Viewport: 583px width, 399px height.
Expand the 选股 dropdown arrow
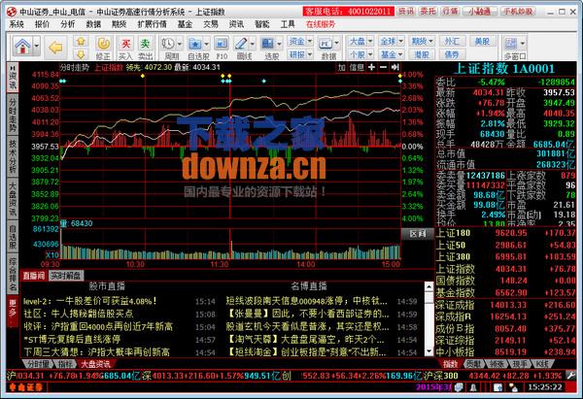coord(279,44)
